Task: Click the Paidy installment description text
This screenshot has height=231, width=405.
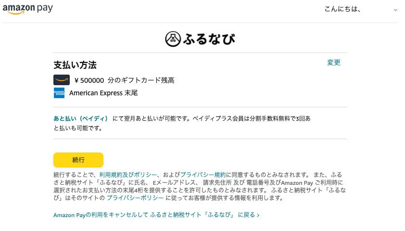Action: click(x=212, y=118)
